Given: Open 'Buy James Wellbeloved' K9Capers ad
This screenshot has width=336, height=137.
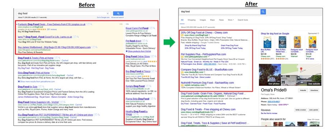Looking at the screenshot, I should [54, 47].
